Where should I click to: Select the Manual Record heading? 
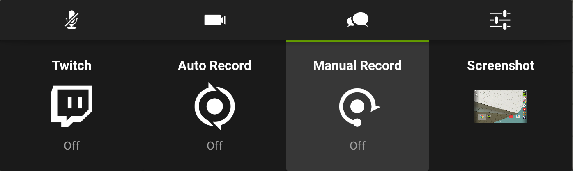357,65
